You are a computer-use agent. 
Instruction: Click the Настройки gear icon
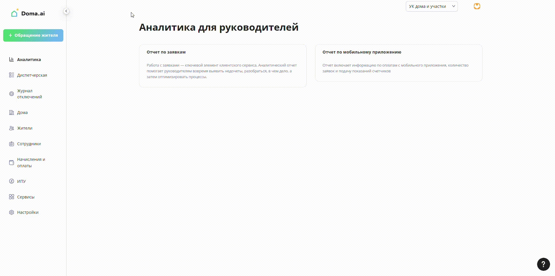click(x=12, y=212)
